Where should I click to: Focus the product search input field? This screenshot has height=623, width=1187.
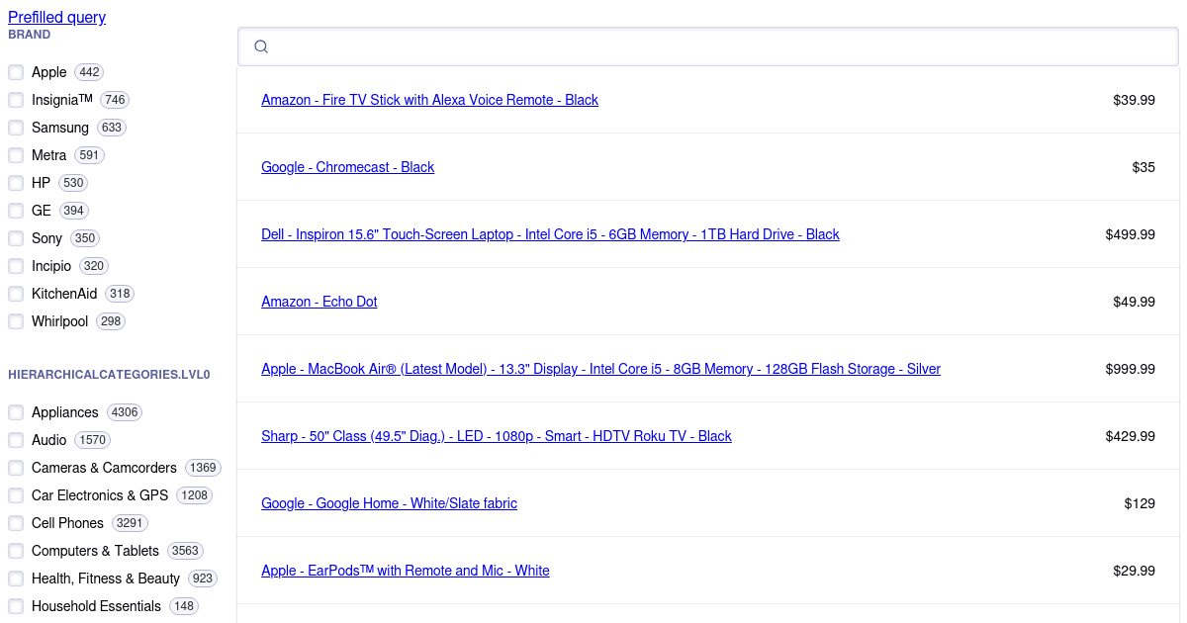[708, 46]
